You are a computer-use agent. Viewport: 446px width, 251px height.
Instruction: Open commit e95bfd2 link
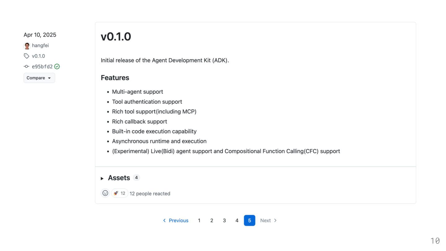42,67
